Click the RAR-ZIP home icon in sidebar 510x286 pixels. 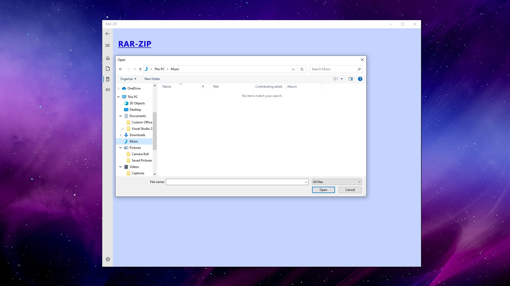click(108, 58)
